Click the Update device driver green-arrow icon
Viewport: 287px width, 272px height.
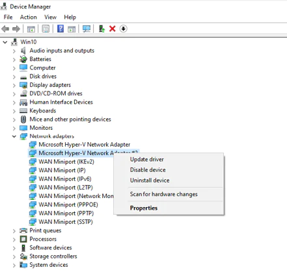point(102,29)
